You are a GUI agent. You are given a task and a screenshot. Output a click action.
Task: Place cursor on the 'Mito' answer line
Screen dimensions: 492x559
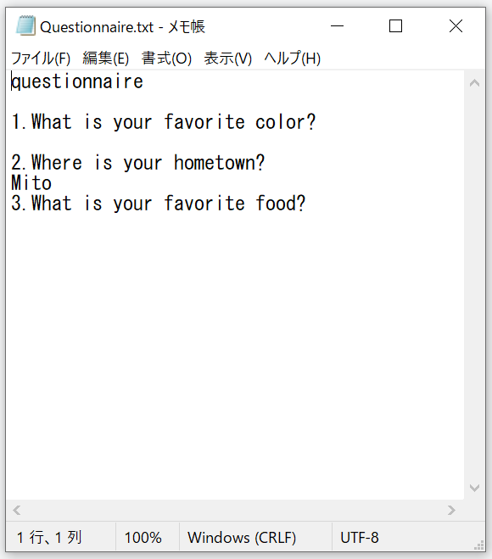(31, 183)
